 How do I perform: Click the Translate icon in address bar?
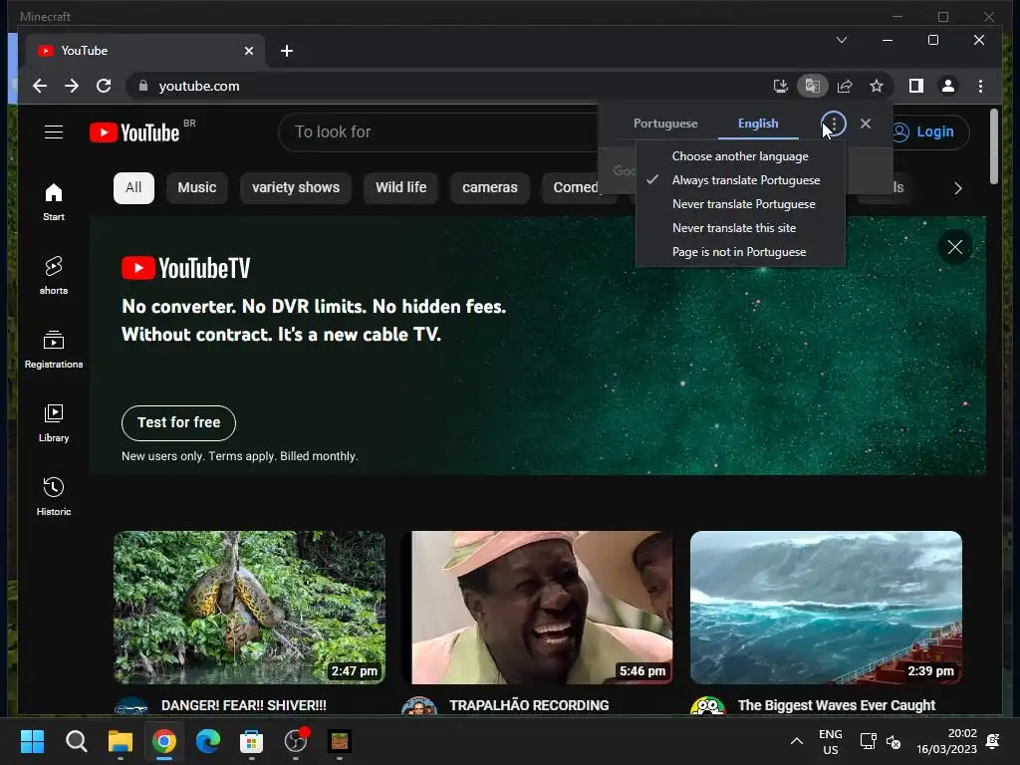[x=813, y=86]
